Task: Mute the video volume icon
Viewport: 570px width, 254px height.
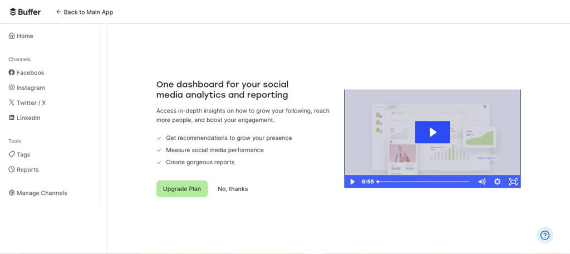Action: point(481,182)
